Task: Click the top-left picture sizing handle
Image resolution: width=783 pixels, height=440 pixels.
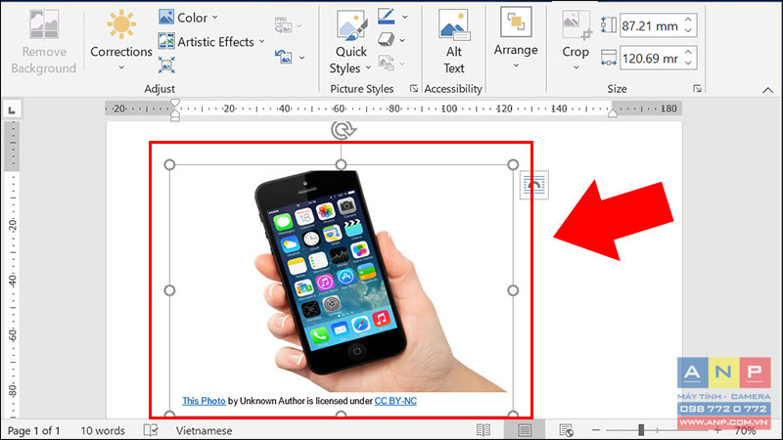Action: (x=169, y=164)
